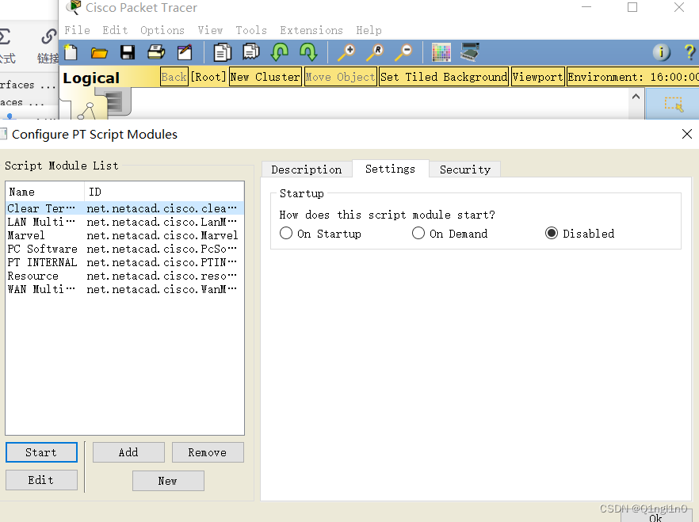Click the Paste icon in toolbar
The height and width of the screenshot is (522, 699).
[x=251, y=52]
